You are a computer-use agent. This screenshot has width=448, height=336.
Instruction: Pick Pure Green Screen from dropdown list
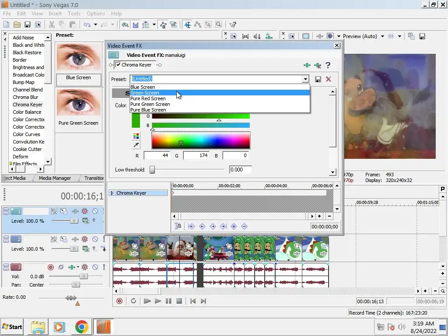coord(220,104)
